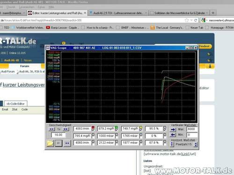Toggle checkbox for 4083 /min channel
This screenshot has width=234, height=175.
[x=93, y=130]
